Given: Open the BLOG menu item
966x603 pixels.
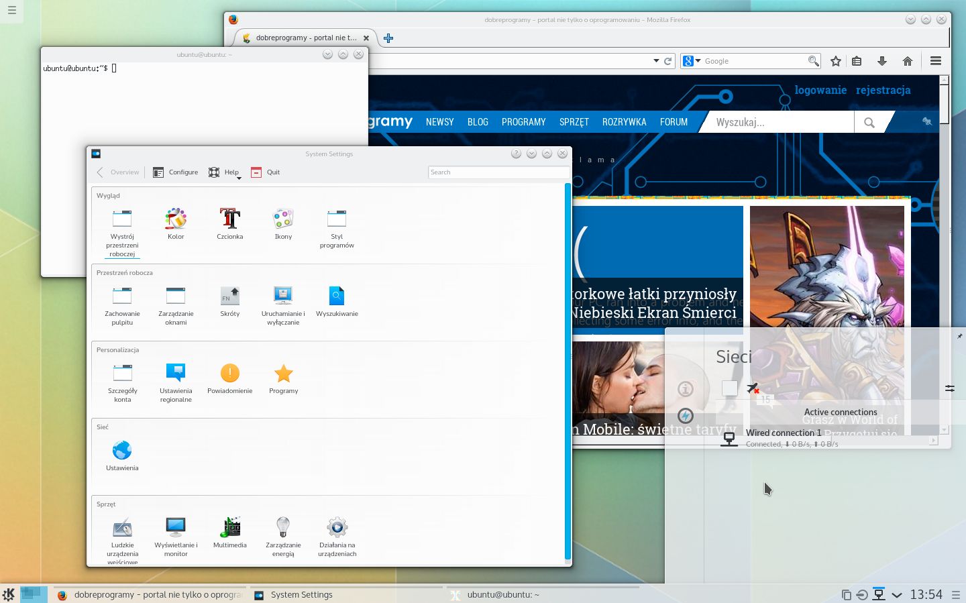Looking at the screenshot, I should click(478, 122).
